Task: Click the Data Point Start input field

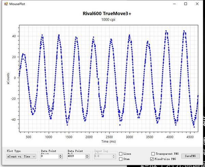Action: click(x=50, y=156)
